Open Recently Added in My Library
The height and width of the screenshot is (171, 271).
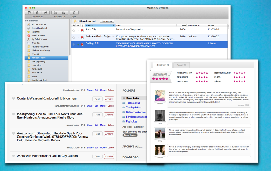pos(39,28)
